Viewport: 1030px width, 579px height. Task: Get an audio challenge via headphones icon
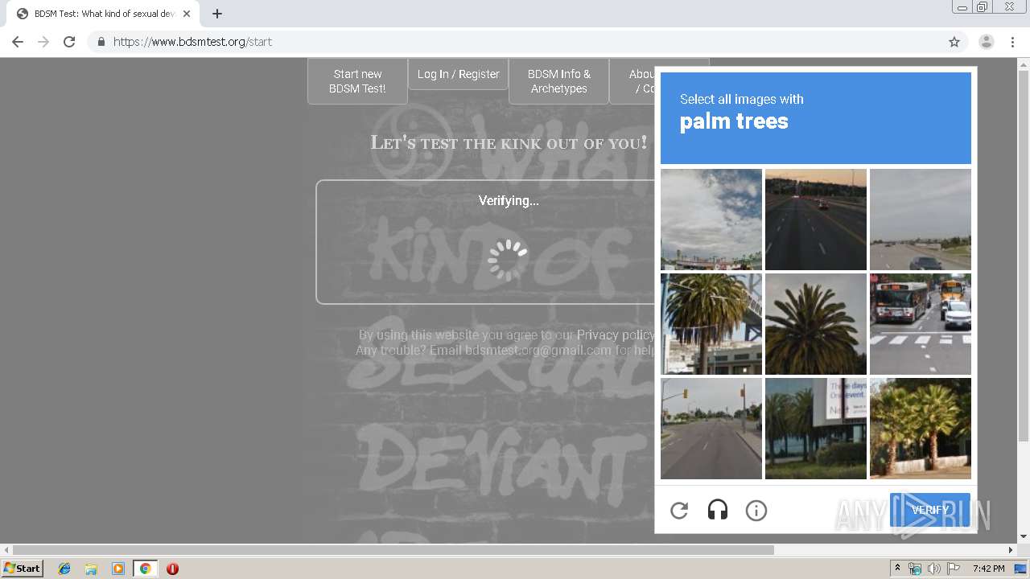pyautogui.click(x=718, y=511)
